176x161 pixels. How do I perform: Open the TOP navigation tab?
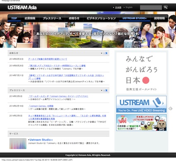tap(14, 18)
